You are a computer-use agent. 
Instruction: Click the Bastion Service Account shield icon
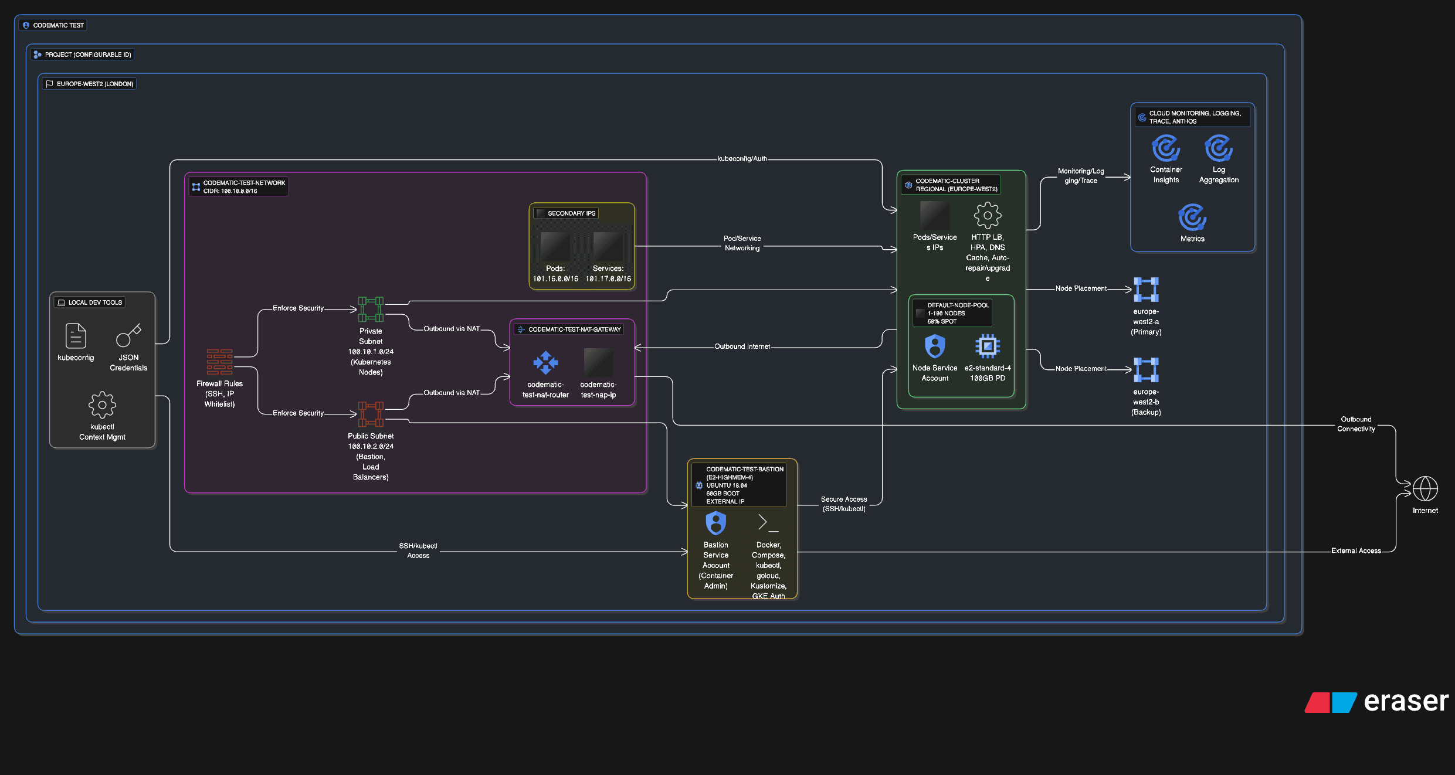point(715,523)
